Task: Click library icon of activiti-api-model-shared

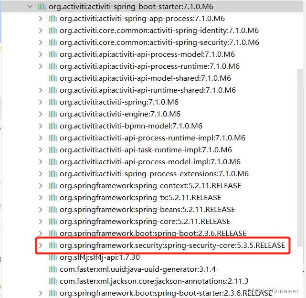Action: point(53,78)
